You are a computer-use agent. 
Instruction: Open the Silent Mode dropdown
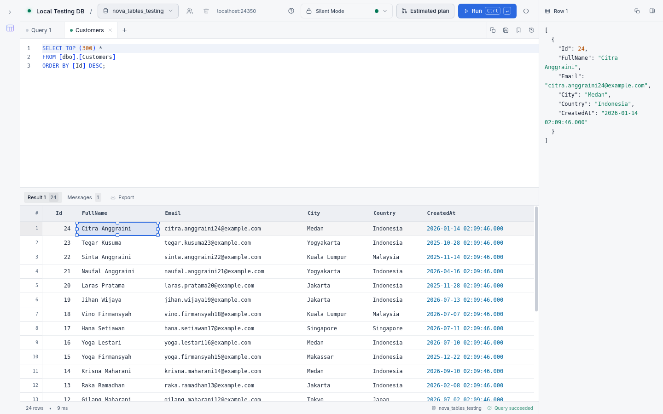(x=347, y=11)
